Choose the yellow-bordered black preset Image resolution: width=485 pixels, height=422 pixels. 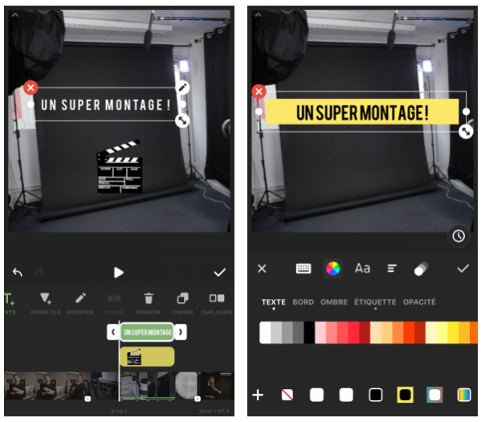pyautogui.click(x=405, y=395)
